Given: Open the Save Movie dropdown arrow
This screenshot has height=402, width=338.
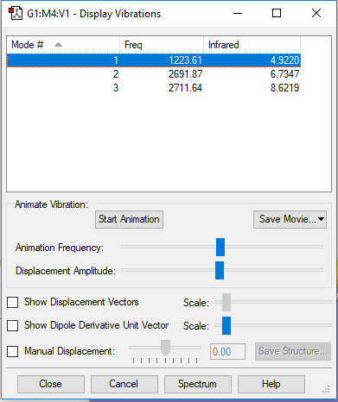Looking at the screenshot, I should click(321, 219).
